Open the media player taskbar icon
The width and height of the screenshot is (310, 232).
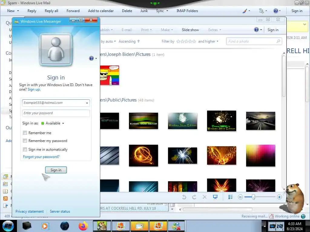tap(45, 226)
